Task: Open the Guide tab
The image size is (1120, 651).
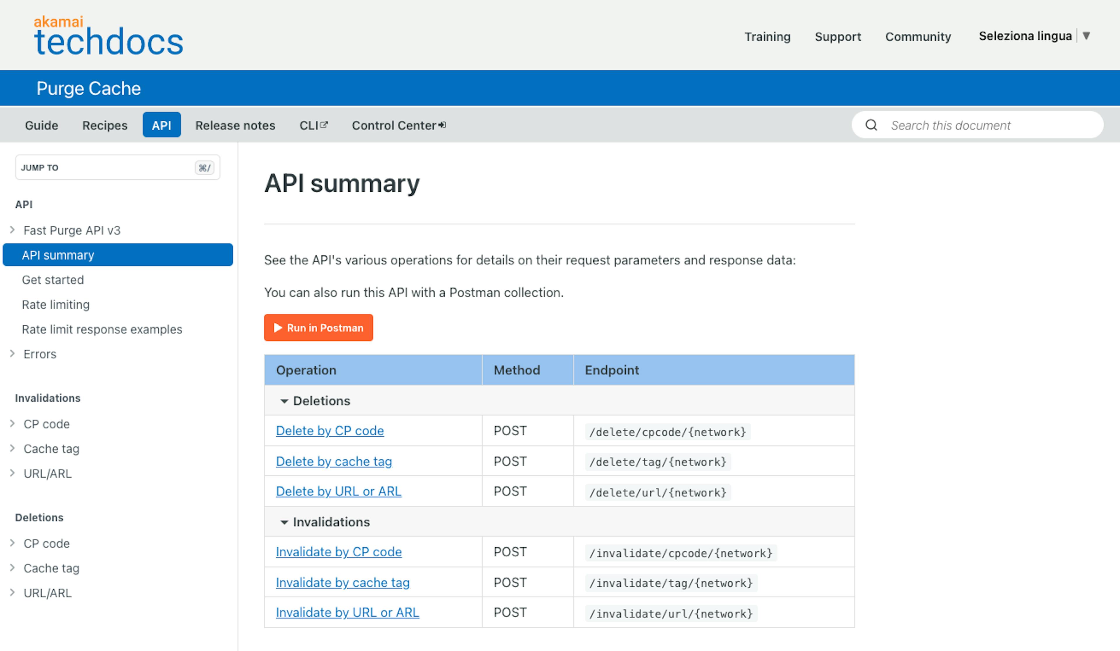Action: click(41, 125)
